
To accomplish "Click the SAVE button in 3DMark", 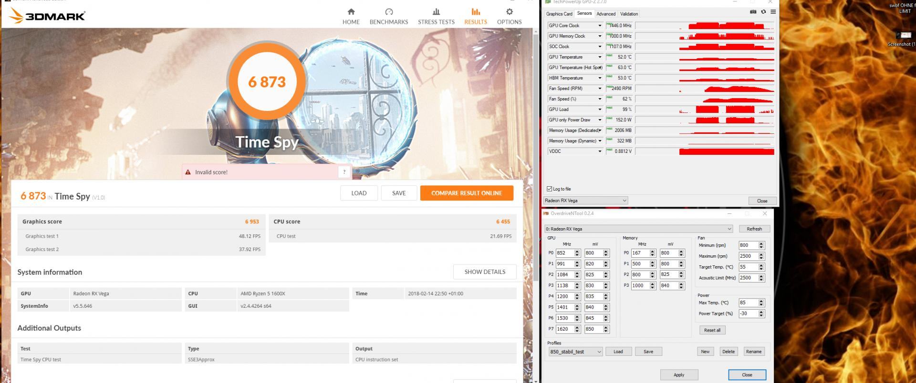I will point(399,193).
